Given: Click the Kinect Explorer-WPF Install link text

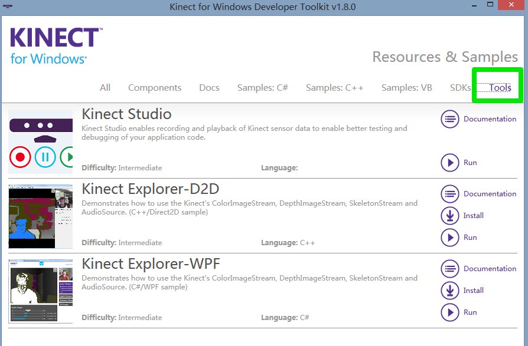Looking at the screenshot, I should 474,291.
